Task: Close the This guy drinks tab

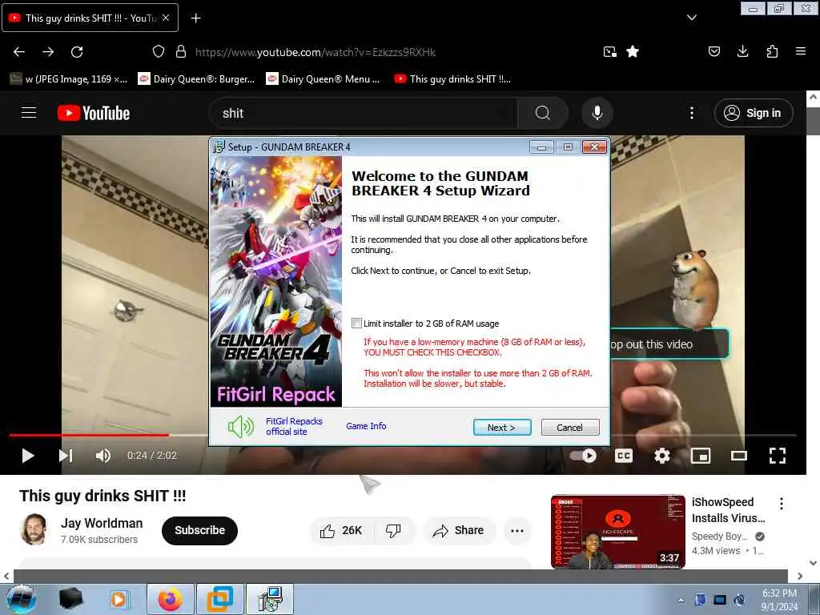Action: coord(165,18)
